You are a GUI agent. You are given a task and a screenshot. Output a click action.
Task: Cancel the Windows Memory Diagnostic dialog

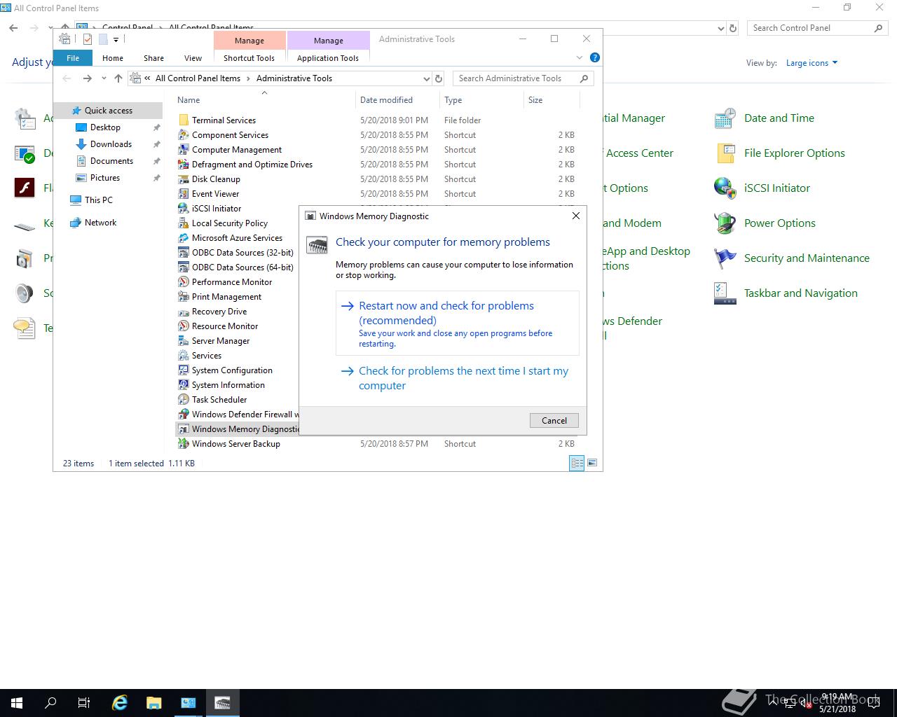tap(554, 421)
